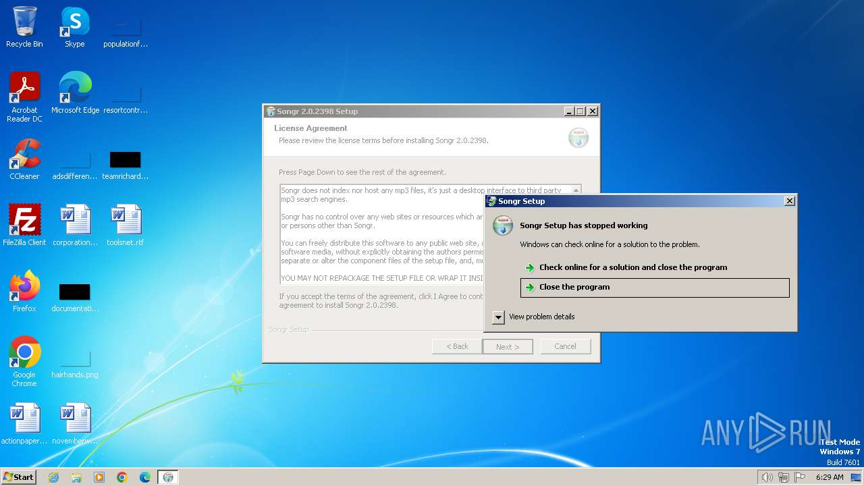The height and width of the screenshot is (486, 864).
Task: Maximize the Songr 2.0.2398 Setup window
Action: pos(580,111)
